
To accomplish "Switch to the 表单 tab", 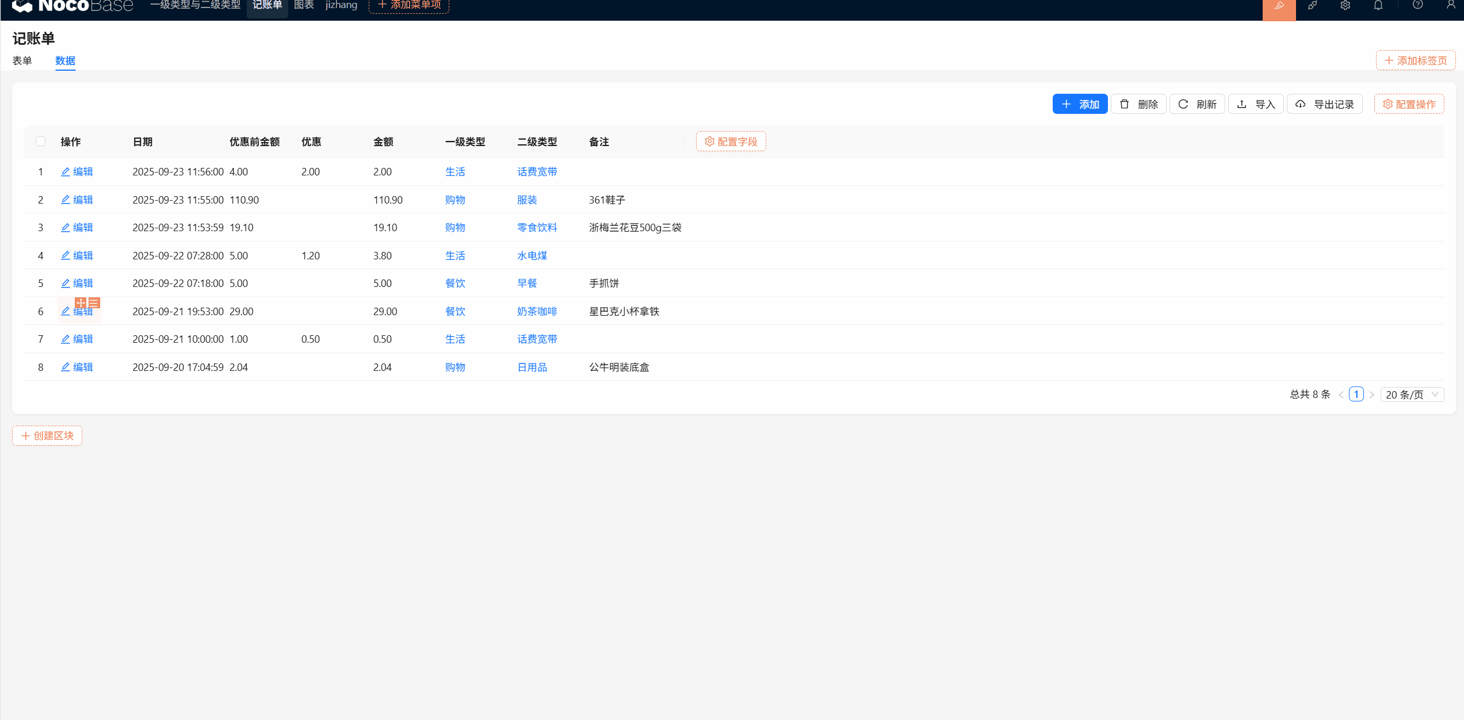I will 22,60.
